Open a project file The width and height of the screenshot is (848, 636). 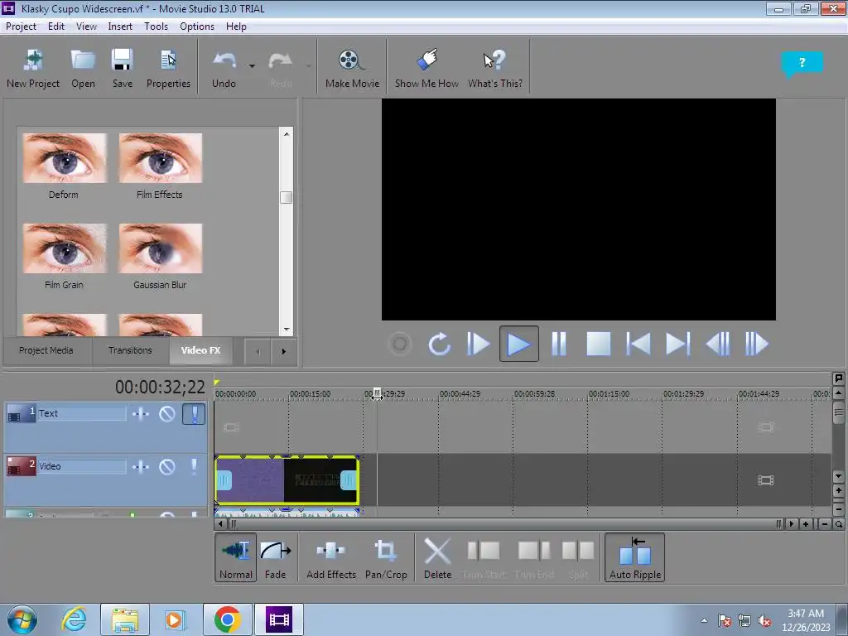83,70
